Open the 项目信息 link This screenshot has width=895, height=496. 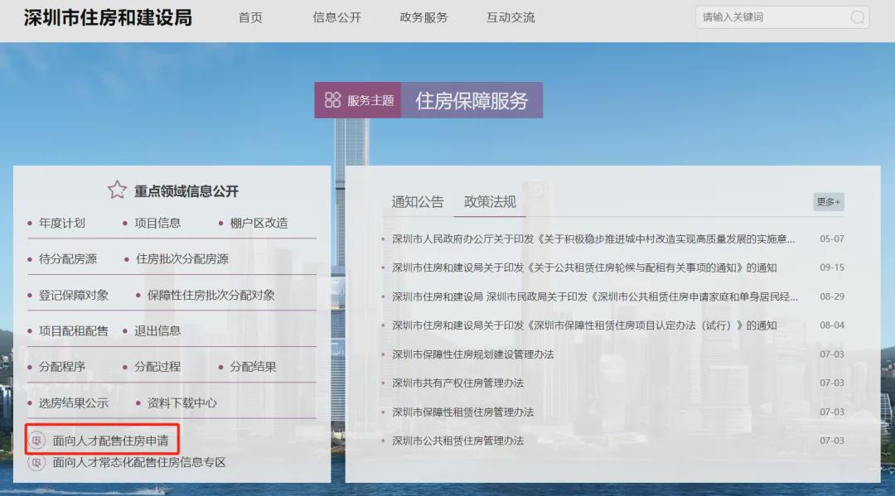click(157, 223)
